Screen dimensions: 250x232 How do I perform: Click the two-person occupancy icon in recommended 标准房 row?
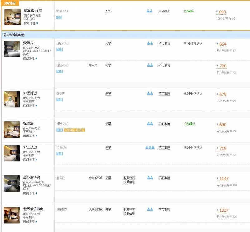point(149,11)
